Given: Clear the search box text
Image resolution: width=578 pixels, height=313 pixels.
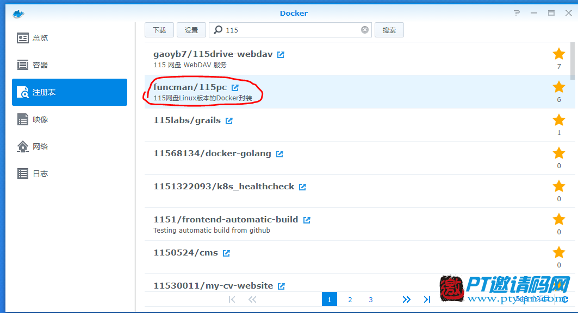Looking at the screenshot, I should click(364, 30).
